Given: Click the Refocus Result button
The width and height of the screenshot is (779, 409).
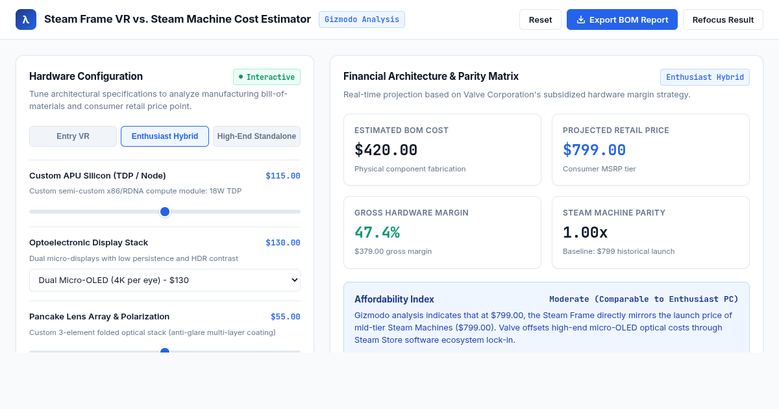Looking at the screenshot, I should (723, 19).
